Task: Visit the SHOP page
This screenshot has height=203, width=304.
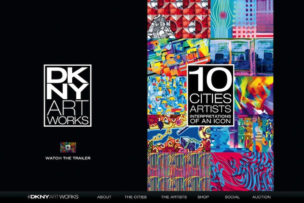Action: point(203,197)
